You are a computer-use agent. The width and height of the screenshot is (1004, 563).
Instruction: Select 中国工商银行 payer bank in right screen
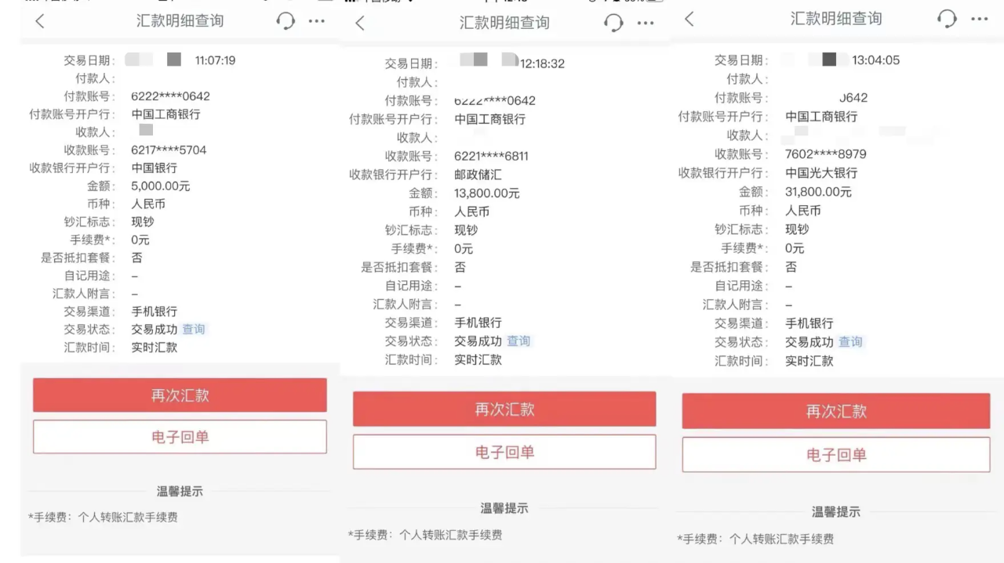click(x=821, y=117)
